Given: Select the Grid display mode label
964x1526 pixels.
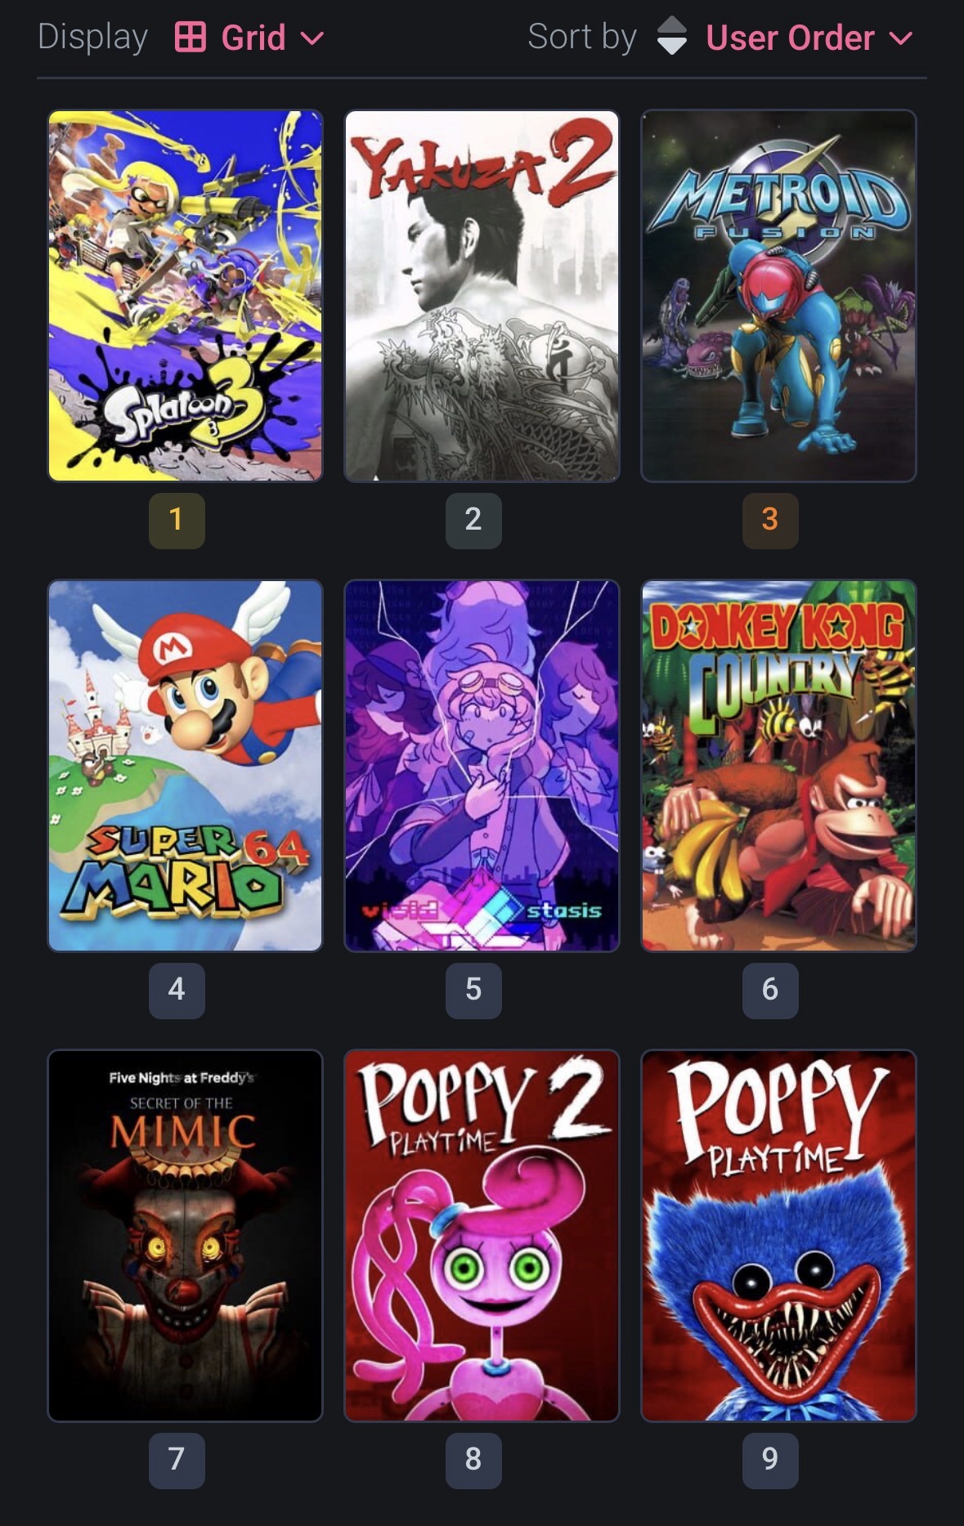Looking at the screenshot, I should pyautogui.click(x=253, y=38).
